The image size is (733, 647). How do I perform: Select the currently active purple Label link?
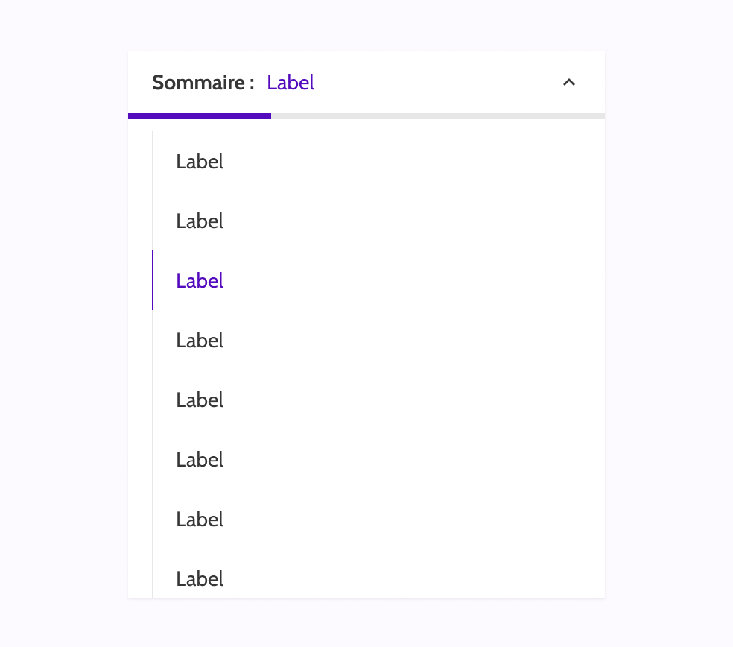[x=199, y=280]
